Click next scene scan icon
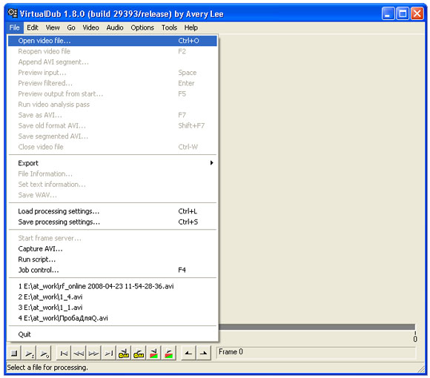 click(168, 354)
